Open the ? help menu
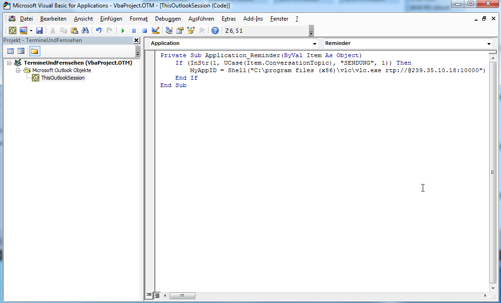 [x=297, y=19]
